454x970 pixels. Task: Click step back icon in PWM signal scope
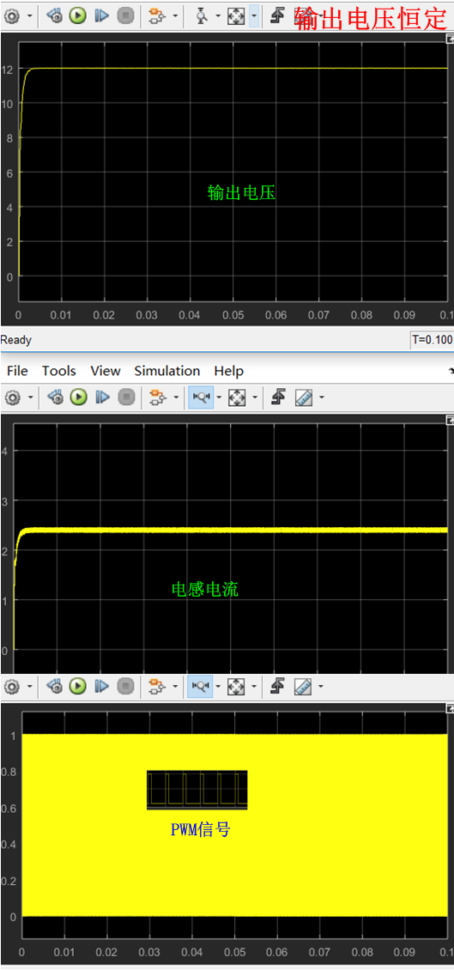(55, 685)
